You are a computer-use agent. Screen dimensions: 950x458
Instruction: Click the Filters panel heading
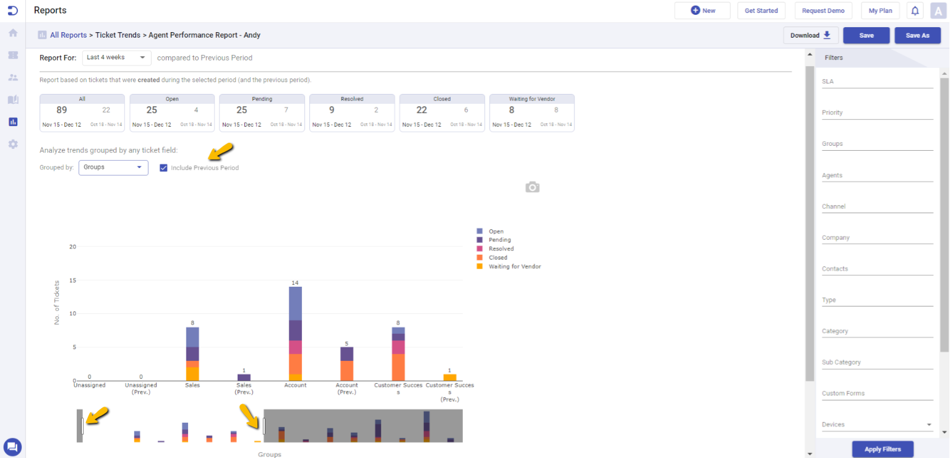pos(834,57)
